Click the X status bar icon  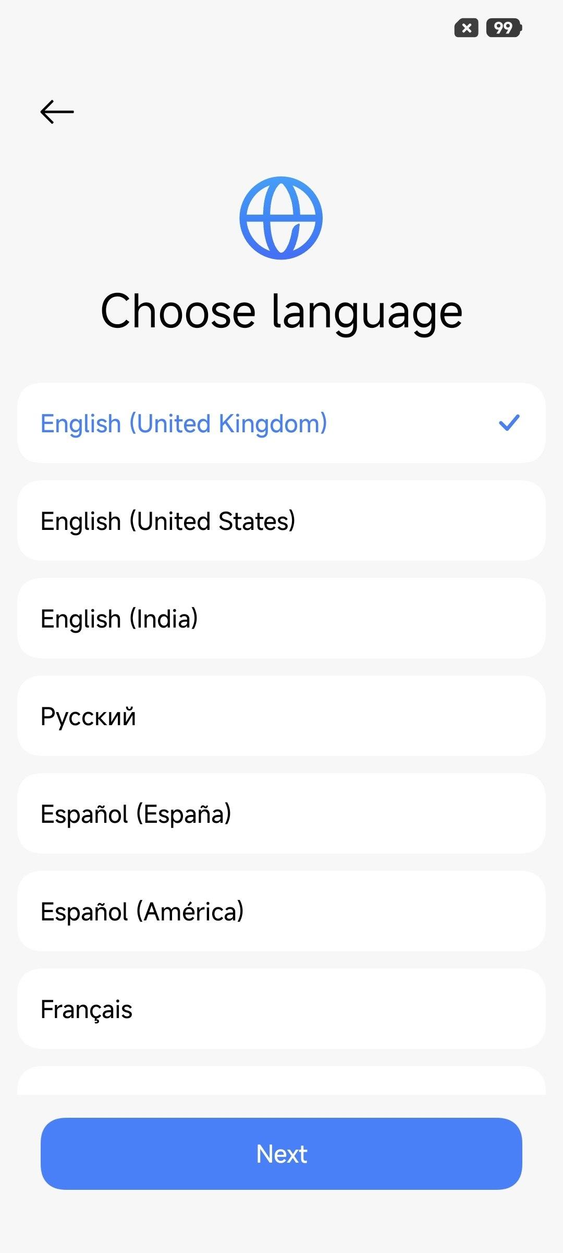[467, 28]
